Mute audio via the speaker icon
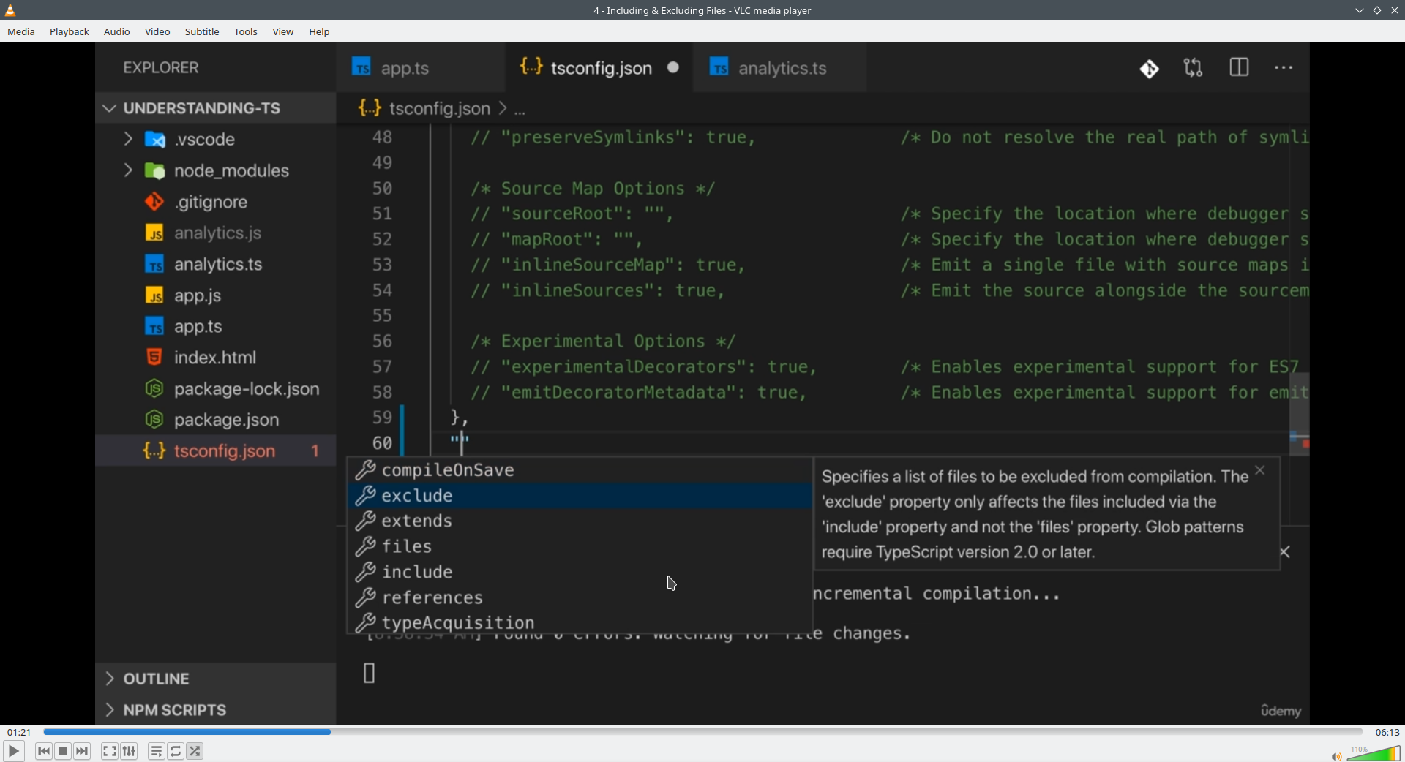 pos(1335,756)
